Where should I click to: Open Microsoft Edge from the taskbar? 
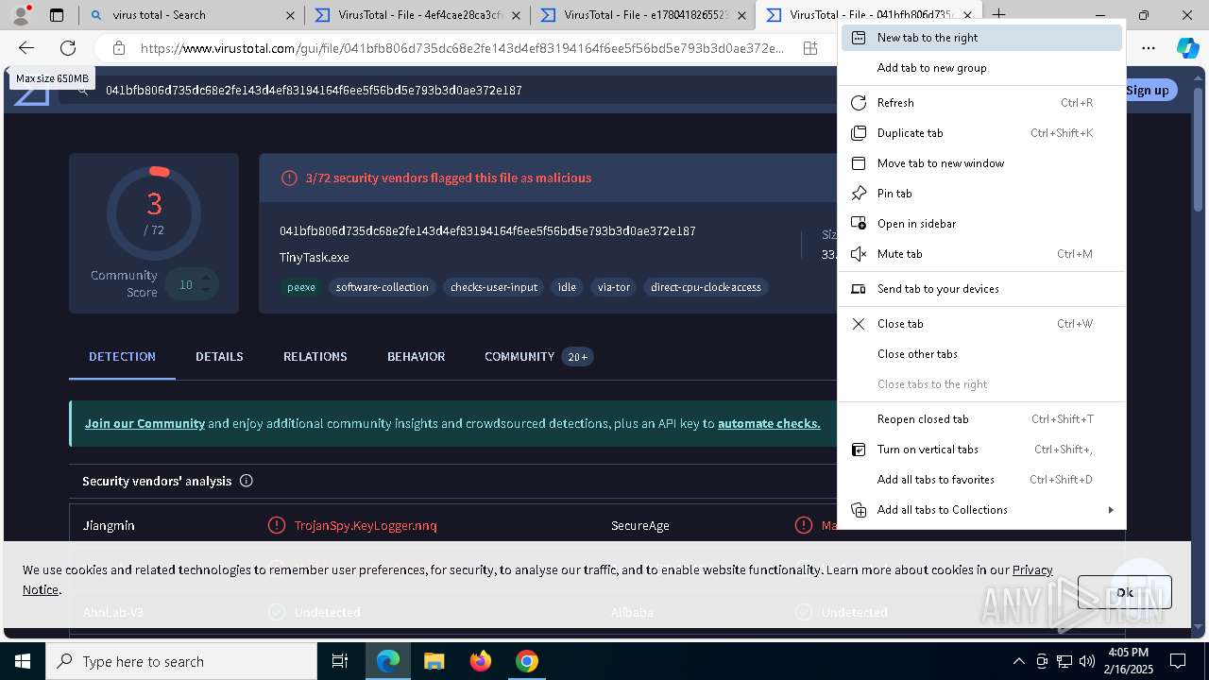(388, 662)
